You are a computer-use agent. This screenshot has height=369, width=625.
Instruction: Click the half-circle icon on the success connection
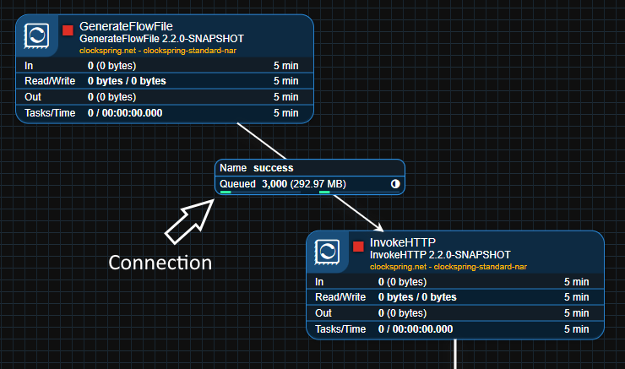coord(394,184)
